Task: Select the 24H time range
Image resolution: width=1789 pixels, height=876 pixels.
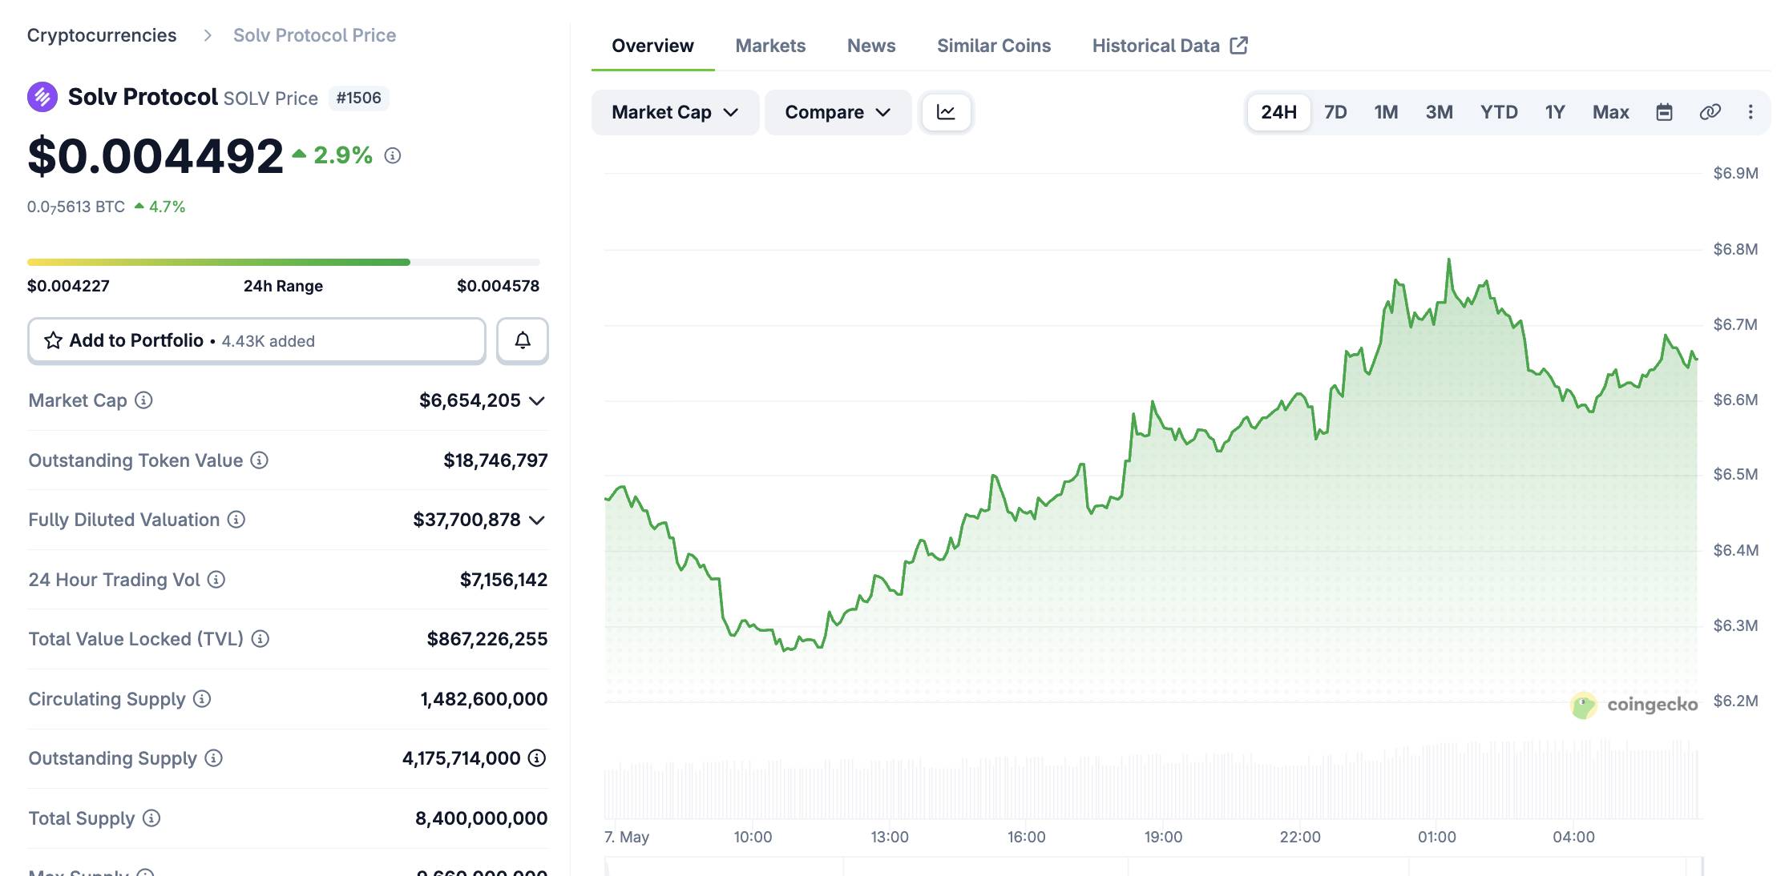Action: point(1278,112)
